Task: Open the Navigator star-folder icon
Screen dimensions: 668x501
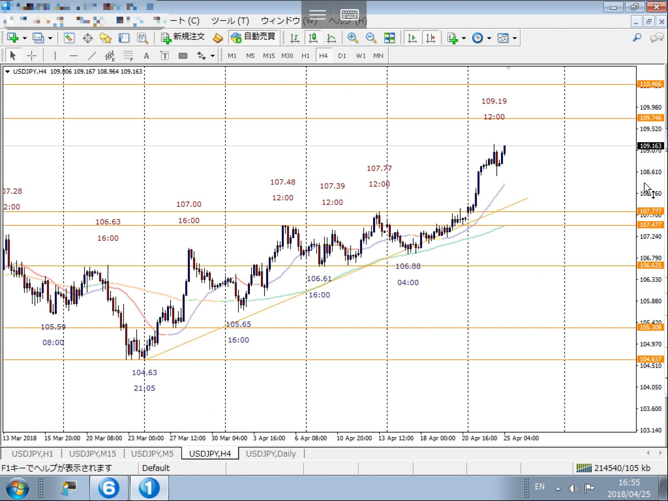Action: 106,38
